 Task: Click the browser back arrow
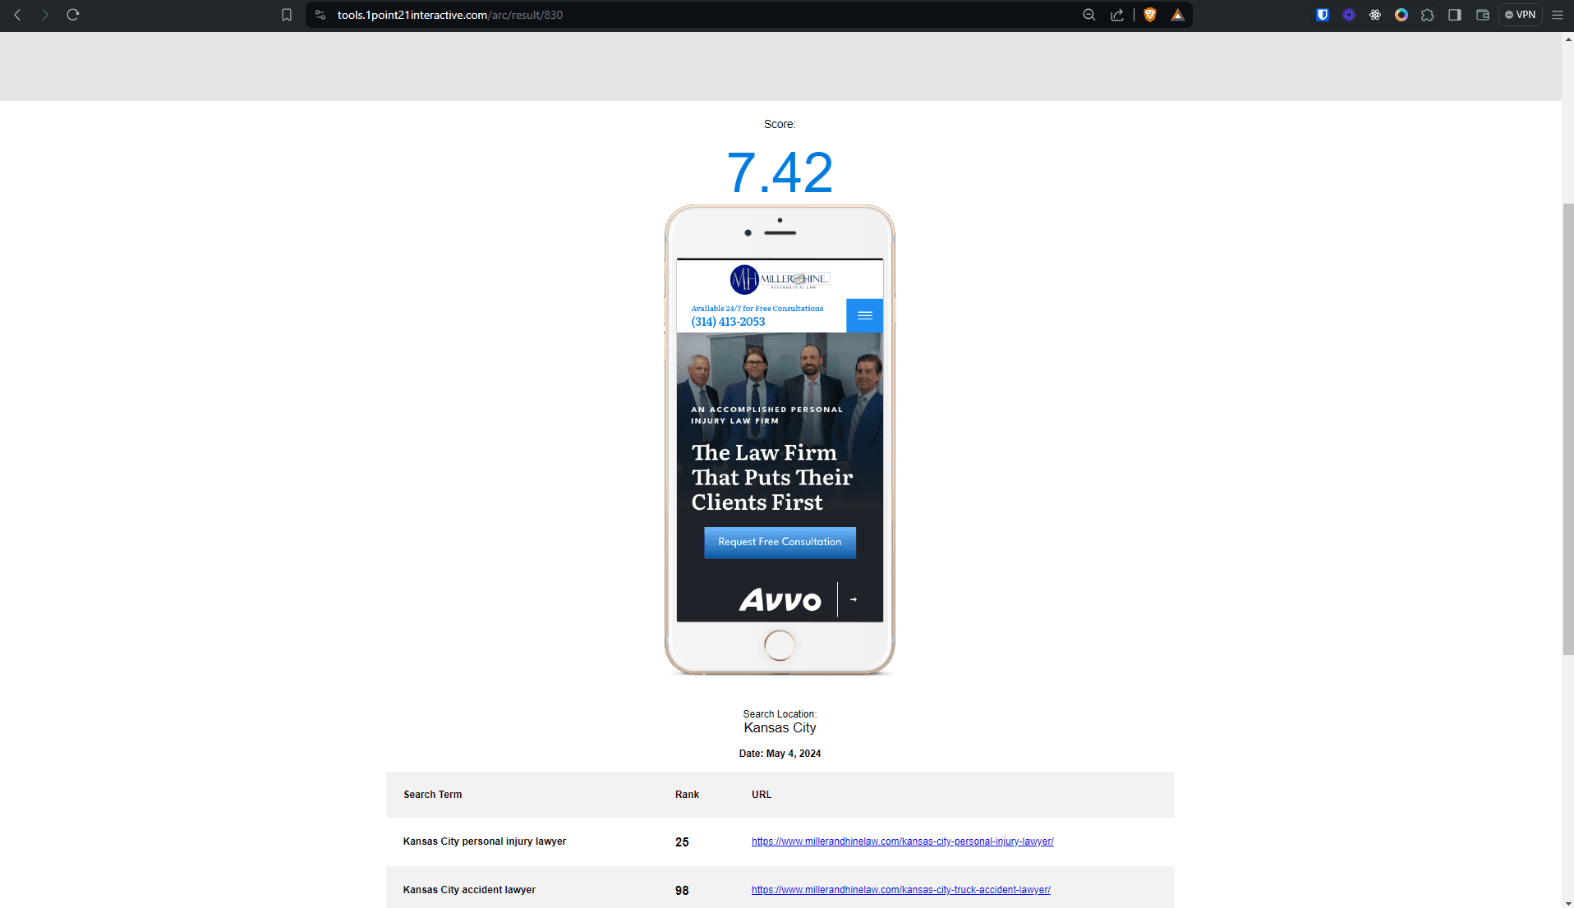click(x=17, y=15)
